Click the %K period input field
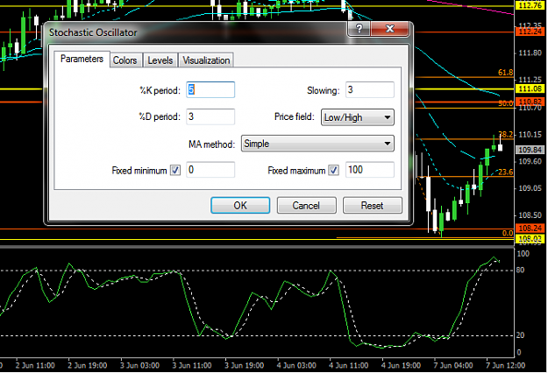Image resolution: width=548 pixels, height=373 pixels. (x=210, y=90)
